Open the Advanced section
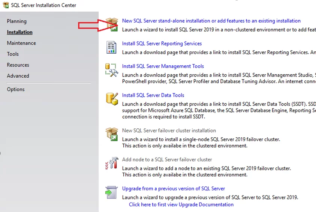 click(18, 76)
